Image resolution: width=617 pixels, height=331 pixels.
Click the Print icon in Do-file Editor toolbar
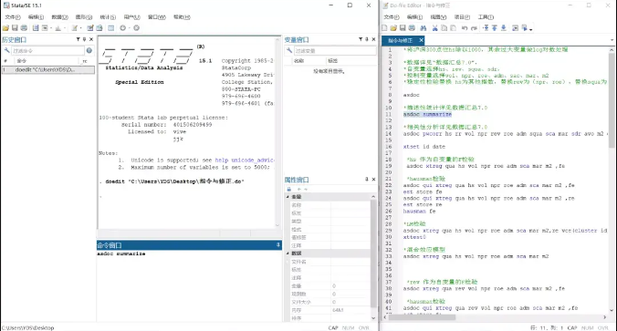[x=412, y=28]
